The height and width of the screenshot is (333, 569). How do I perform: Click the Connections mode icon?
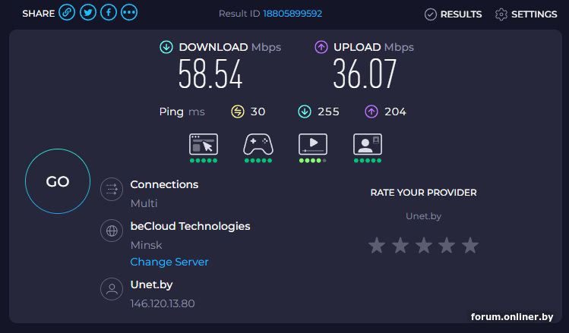click(x=112, y=189)
